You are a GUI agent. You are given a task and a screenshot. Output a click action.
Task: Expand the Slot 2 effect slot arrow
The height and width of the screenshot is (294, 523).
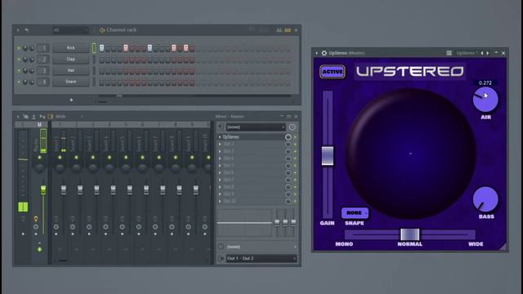220,145
